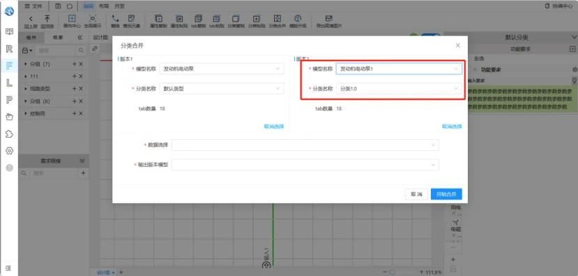The height and width of the screenshot is (276, 578).
Task: Open 版本2 模型名称 dropdown
Action: [x=399, y=69]
